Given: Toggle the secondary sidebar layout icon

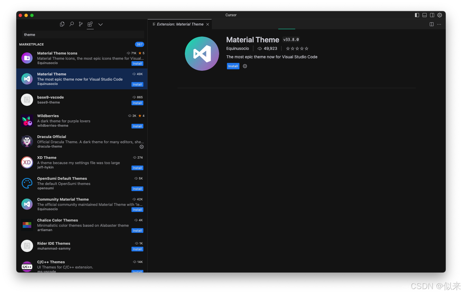Looking at the screenshot, I should [x=432, y=15].
